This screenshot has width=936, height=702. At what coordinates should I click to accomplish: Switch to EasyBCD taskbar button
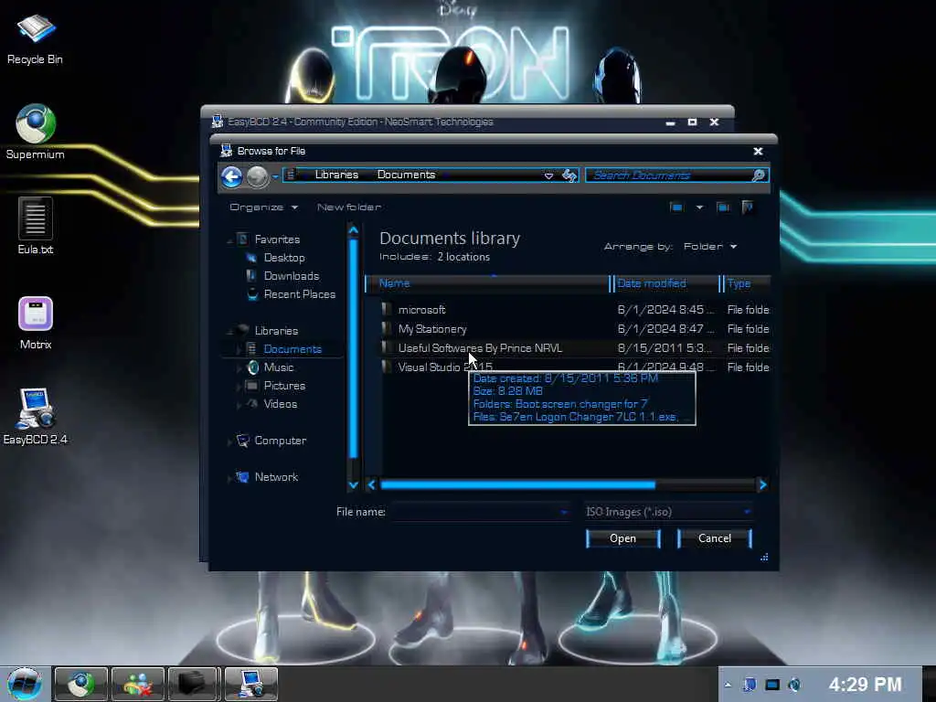(x=250, y=684)
